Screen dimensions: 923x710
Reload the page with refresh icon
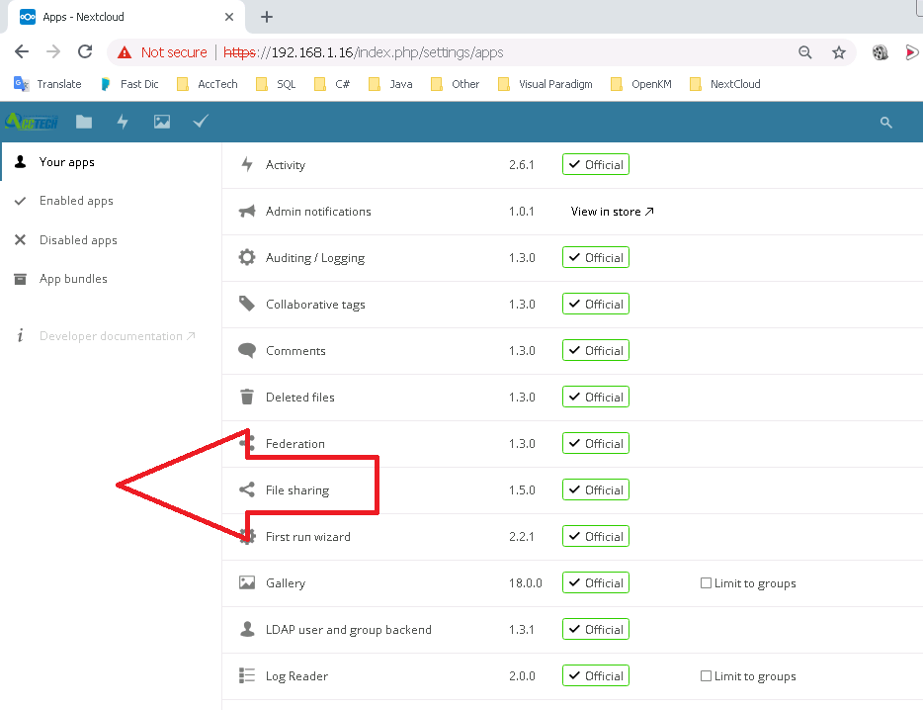point(85,51)
